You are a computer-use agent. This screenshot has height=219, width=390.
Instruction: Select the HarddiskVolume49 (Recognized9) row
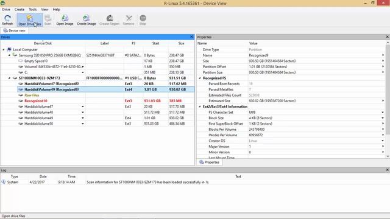(105, 89)
